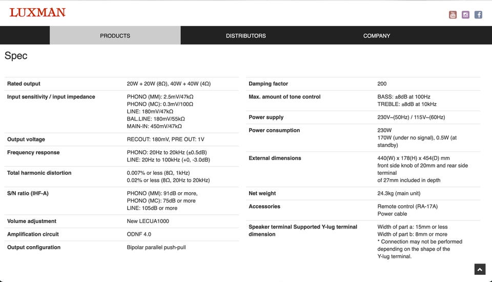
Task: Click the Power cable accessory text
Action: (392, 214)
